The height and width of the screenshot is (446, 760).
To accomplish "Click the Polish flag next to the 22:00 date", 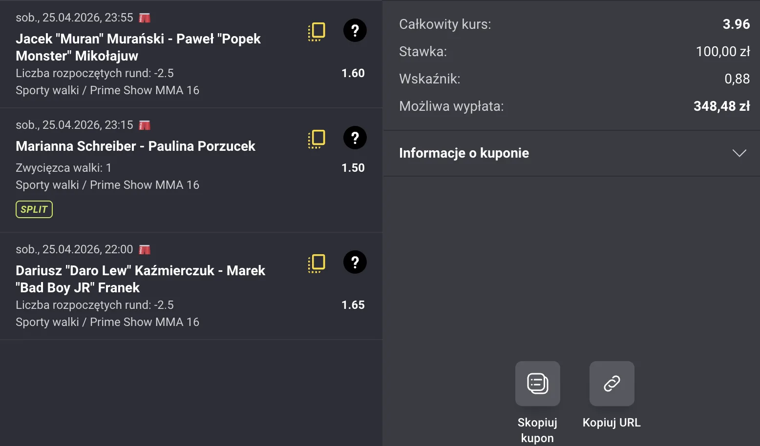I will point(145,249).
